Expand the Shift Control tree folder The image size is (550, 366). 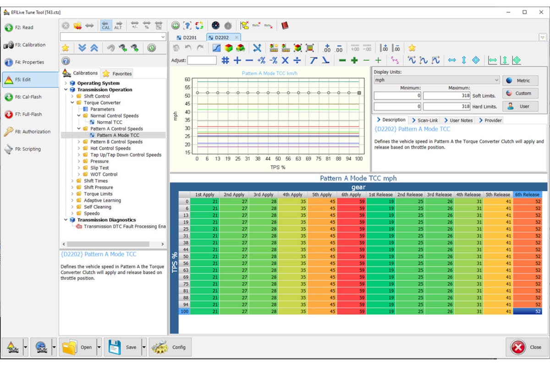tap(72, 97)
